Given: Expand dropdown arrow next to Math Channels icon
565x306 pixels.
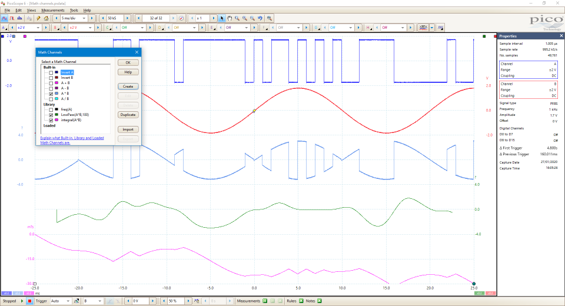Looking at the screenshot, I should click(x=431, y=28).
